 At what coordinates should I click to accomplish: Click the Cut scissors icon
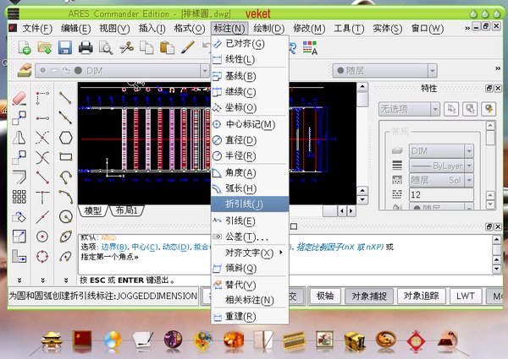coord(124,47)
